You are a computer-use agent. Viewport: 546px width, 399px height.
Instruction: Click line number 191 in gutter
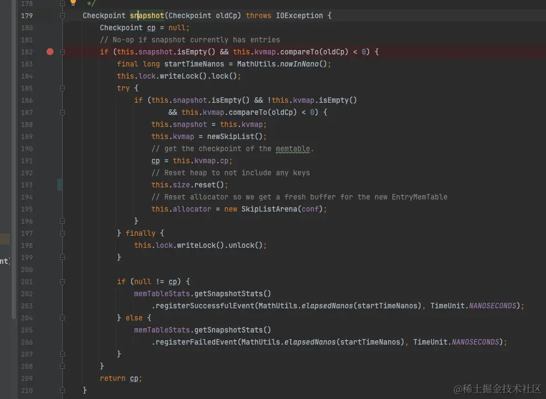[27, 160]
